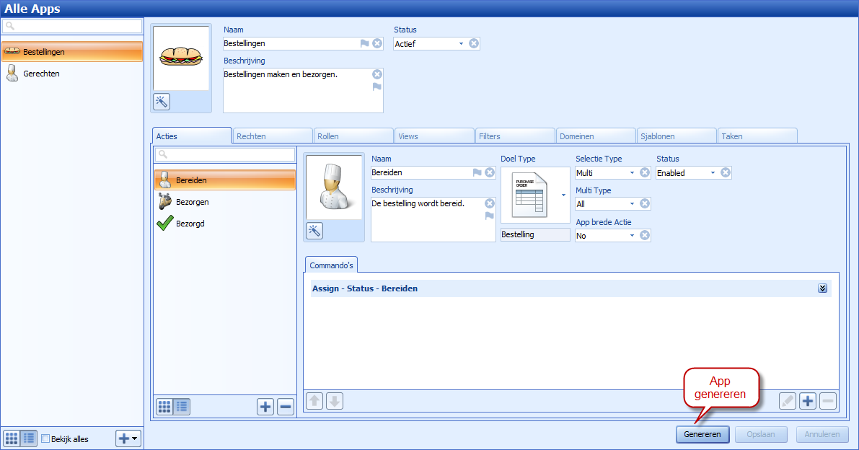The height and width of the screenshot is (450, 859).
Task: Open the Selectie Type dropdown
Action: [632, 173]
